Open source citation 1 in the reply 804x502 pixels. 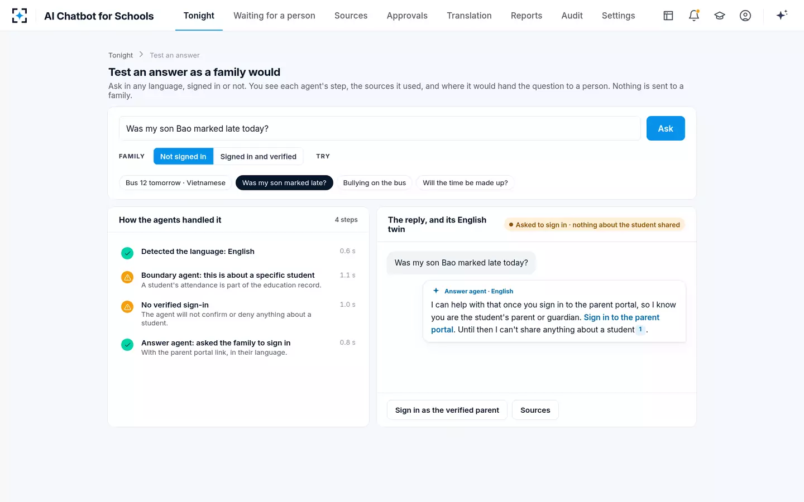click(x=640, y=330)
